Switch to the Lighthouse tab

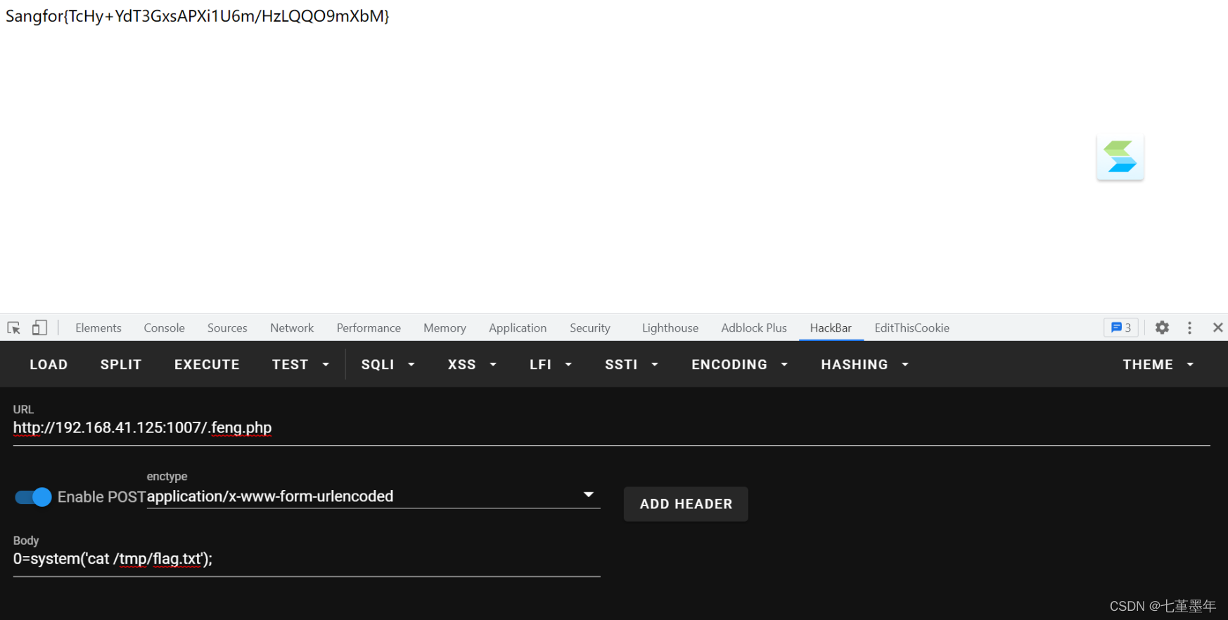tap(670, 328)
